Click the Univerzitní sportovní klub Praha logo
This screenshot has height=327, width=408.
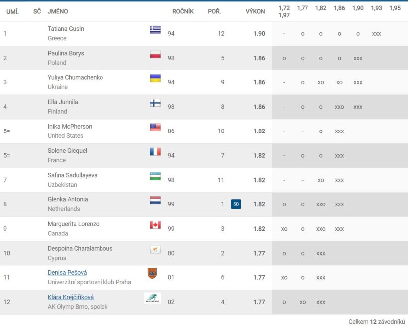152,273
